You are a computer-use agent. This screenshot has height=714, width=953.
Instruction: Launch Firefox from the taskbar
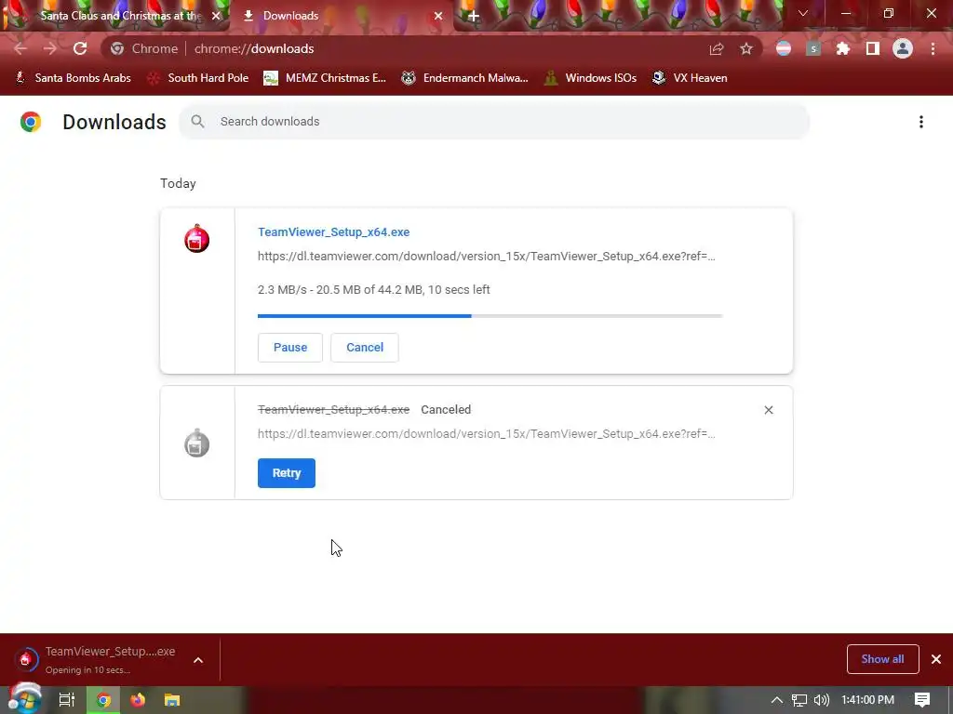tap(138, 700)
